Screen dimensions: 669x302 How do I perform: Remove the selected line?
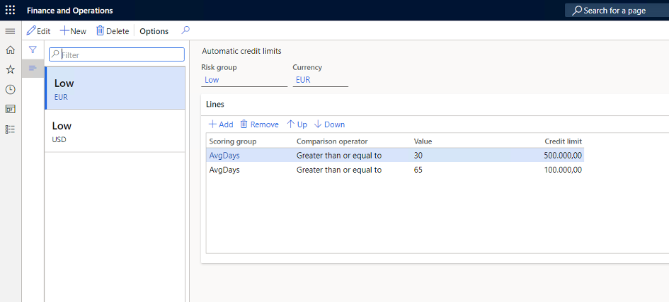[x=259, y=124]
